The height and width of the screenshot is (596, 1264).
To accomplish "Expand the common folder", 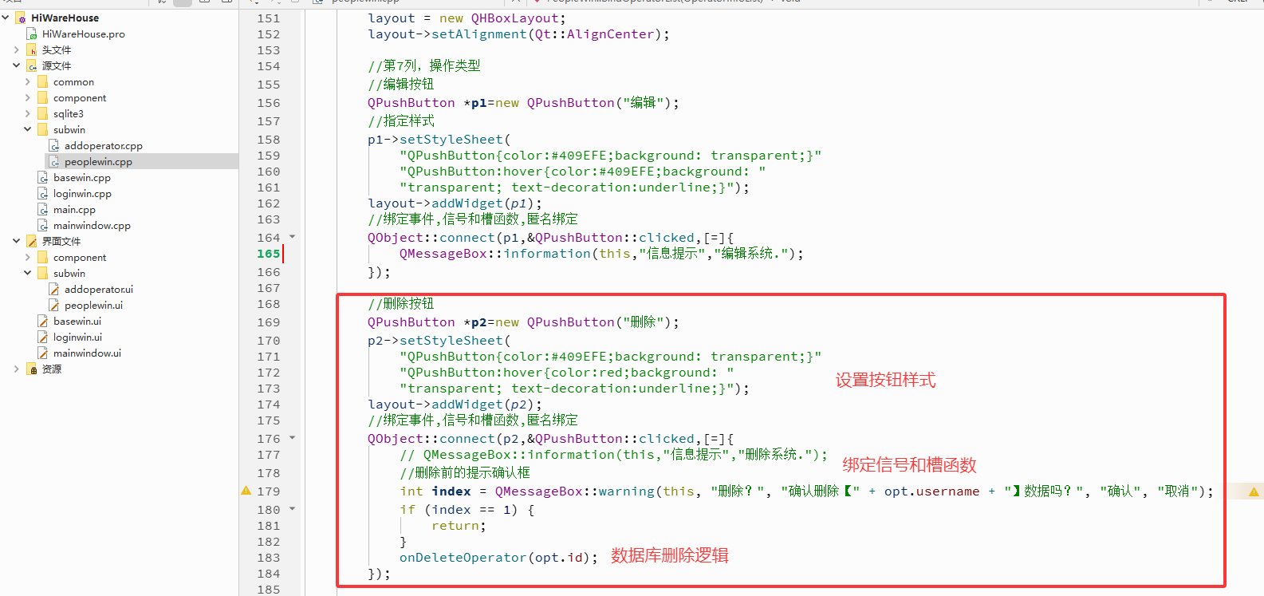I will tap(28, 81).
